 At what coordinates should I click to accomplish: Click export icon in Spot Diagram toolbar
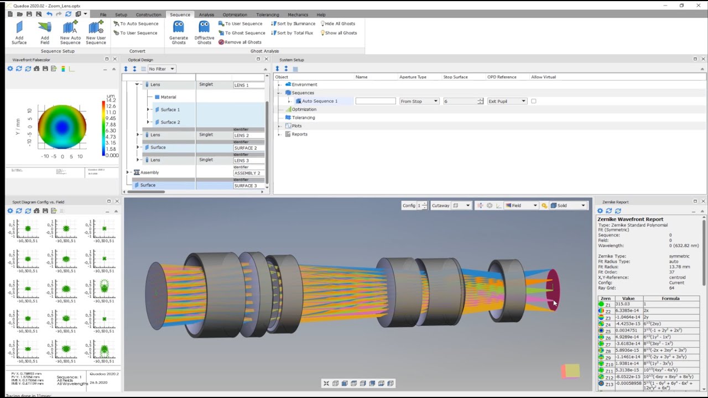[54, 211]
